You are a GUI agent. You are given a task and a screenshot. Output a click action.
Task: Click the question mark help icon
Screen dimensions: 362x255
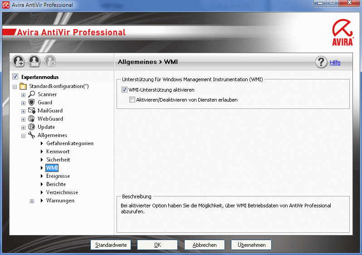click(x=321, y=62)
